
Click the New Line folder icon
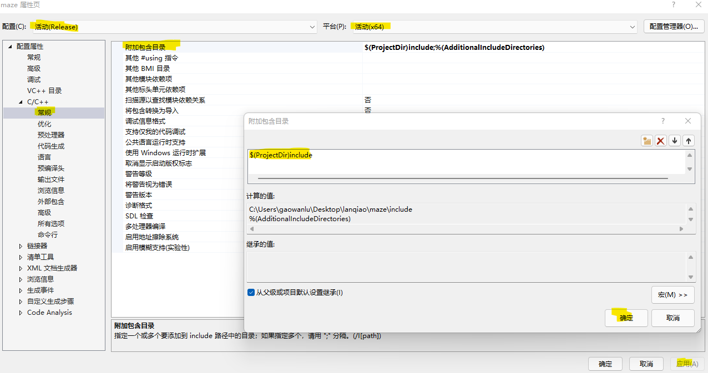point(646,140)
